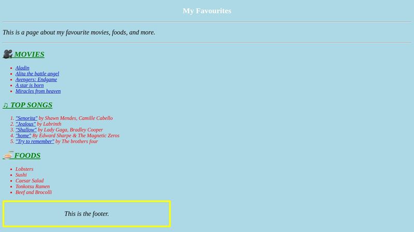Screen dimensions: 414x232
Task: Open the "home" song link
Action: pyautogui.click(x=23, y=136)
